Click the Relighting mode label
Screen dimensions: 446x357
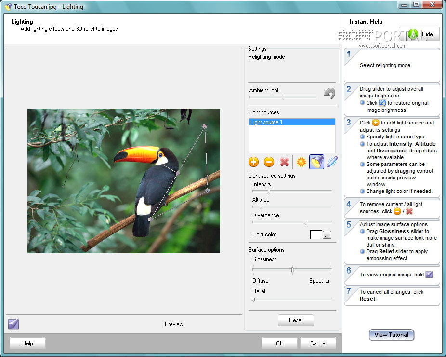click(x=266, y=57)
